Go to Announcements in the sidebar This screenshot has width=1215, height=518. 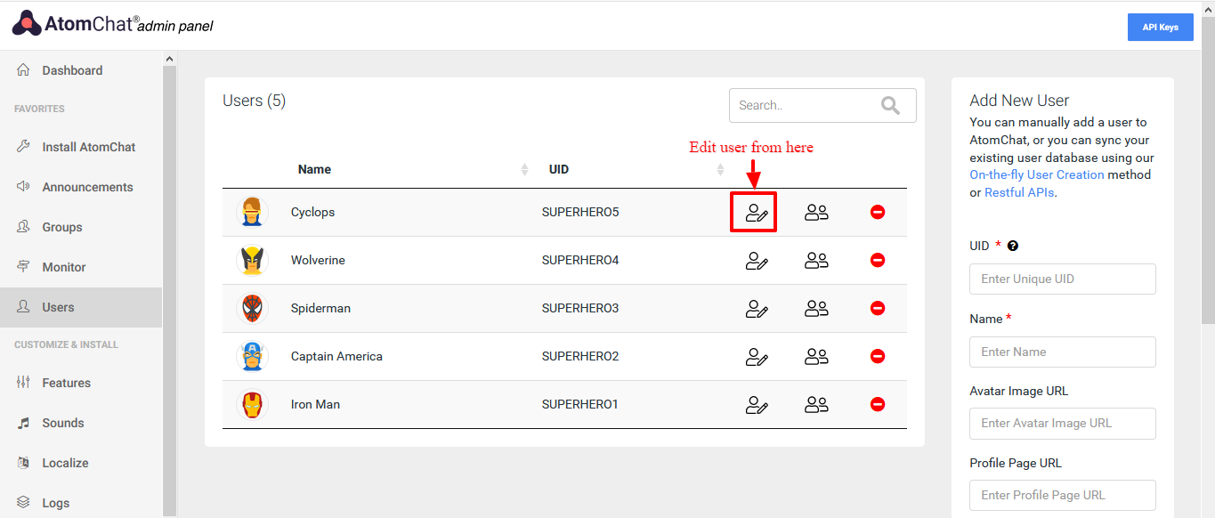[x=87, y=187]
